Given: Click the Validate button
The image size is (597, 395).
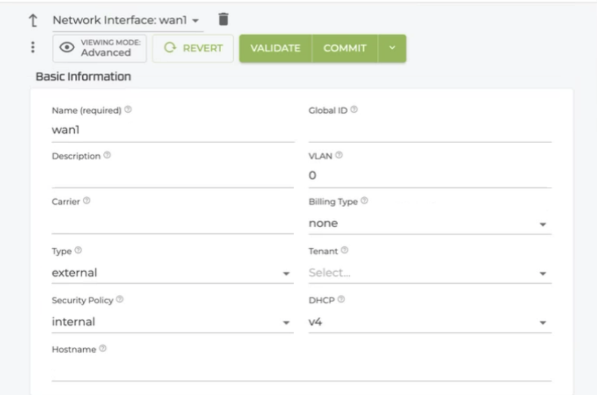Looking at the screenshot, I should click(275, 48).
